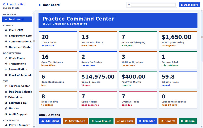
Task: Open the Returns Filed card
Action: (x=178, y=60)
